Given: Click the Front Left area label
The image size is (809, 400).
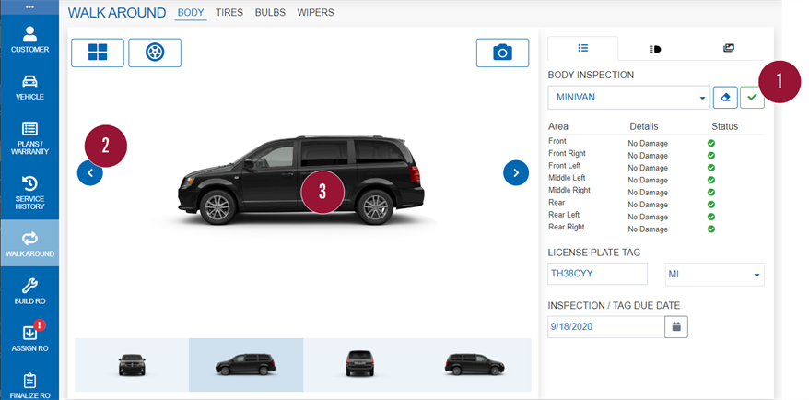Looking at the screenshot, I should 565,166.
